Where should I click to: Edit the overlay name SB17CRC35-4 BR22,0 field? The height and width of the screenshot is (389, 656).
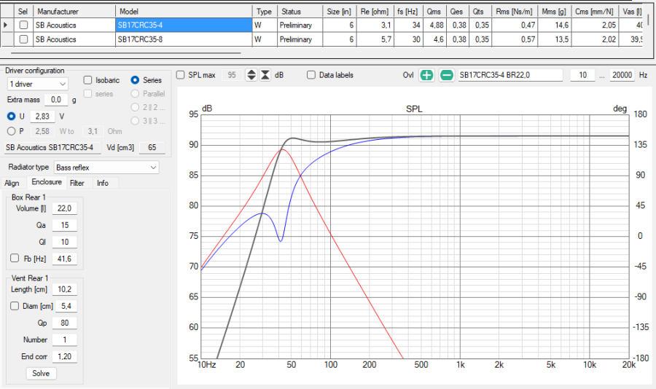510,75
